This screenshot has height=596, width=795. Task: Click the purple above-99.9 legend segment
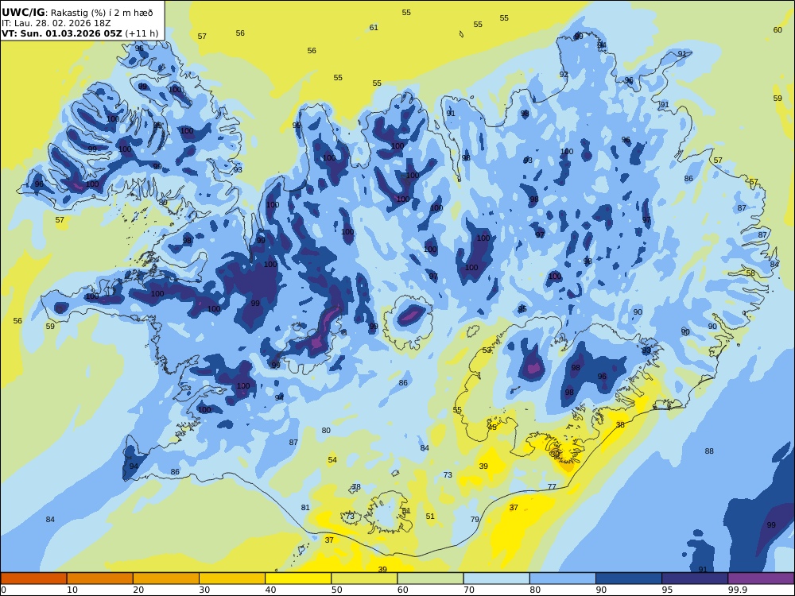pos(761,579)
